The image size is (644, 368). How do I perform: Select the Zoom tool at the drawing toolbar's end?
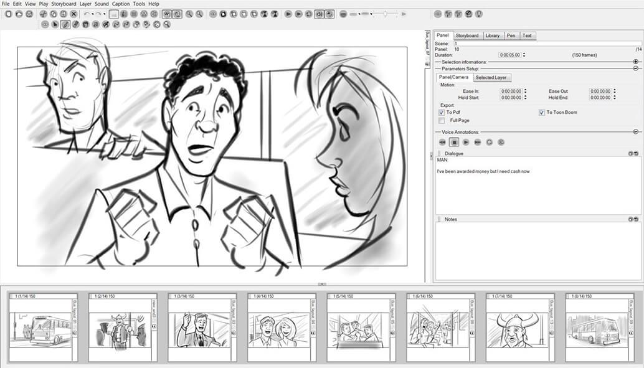coord(166,25)
